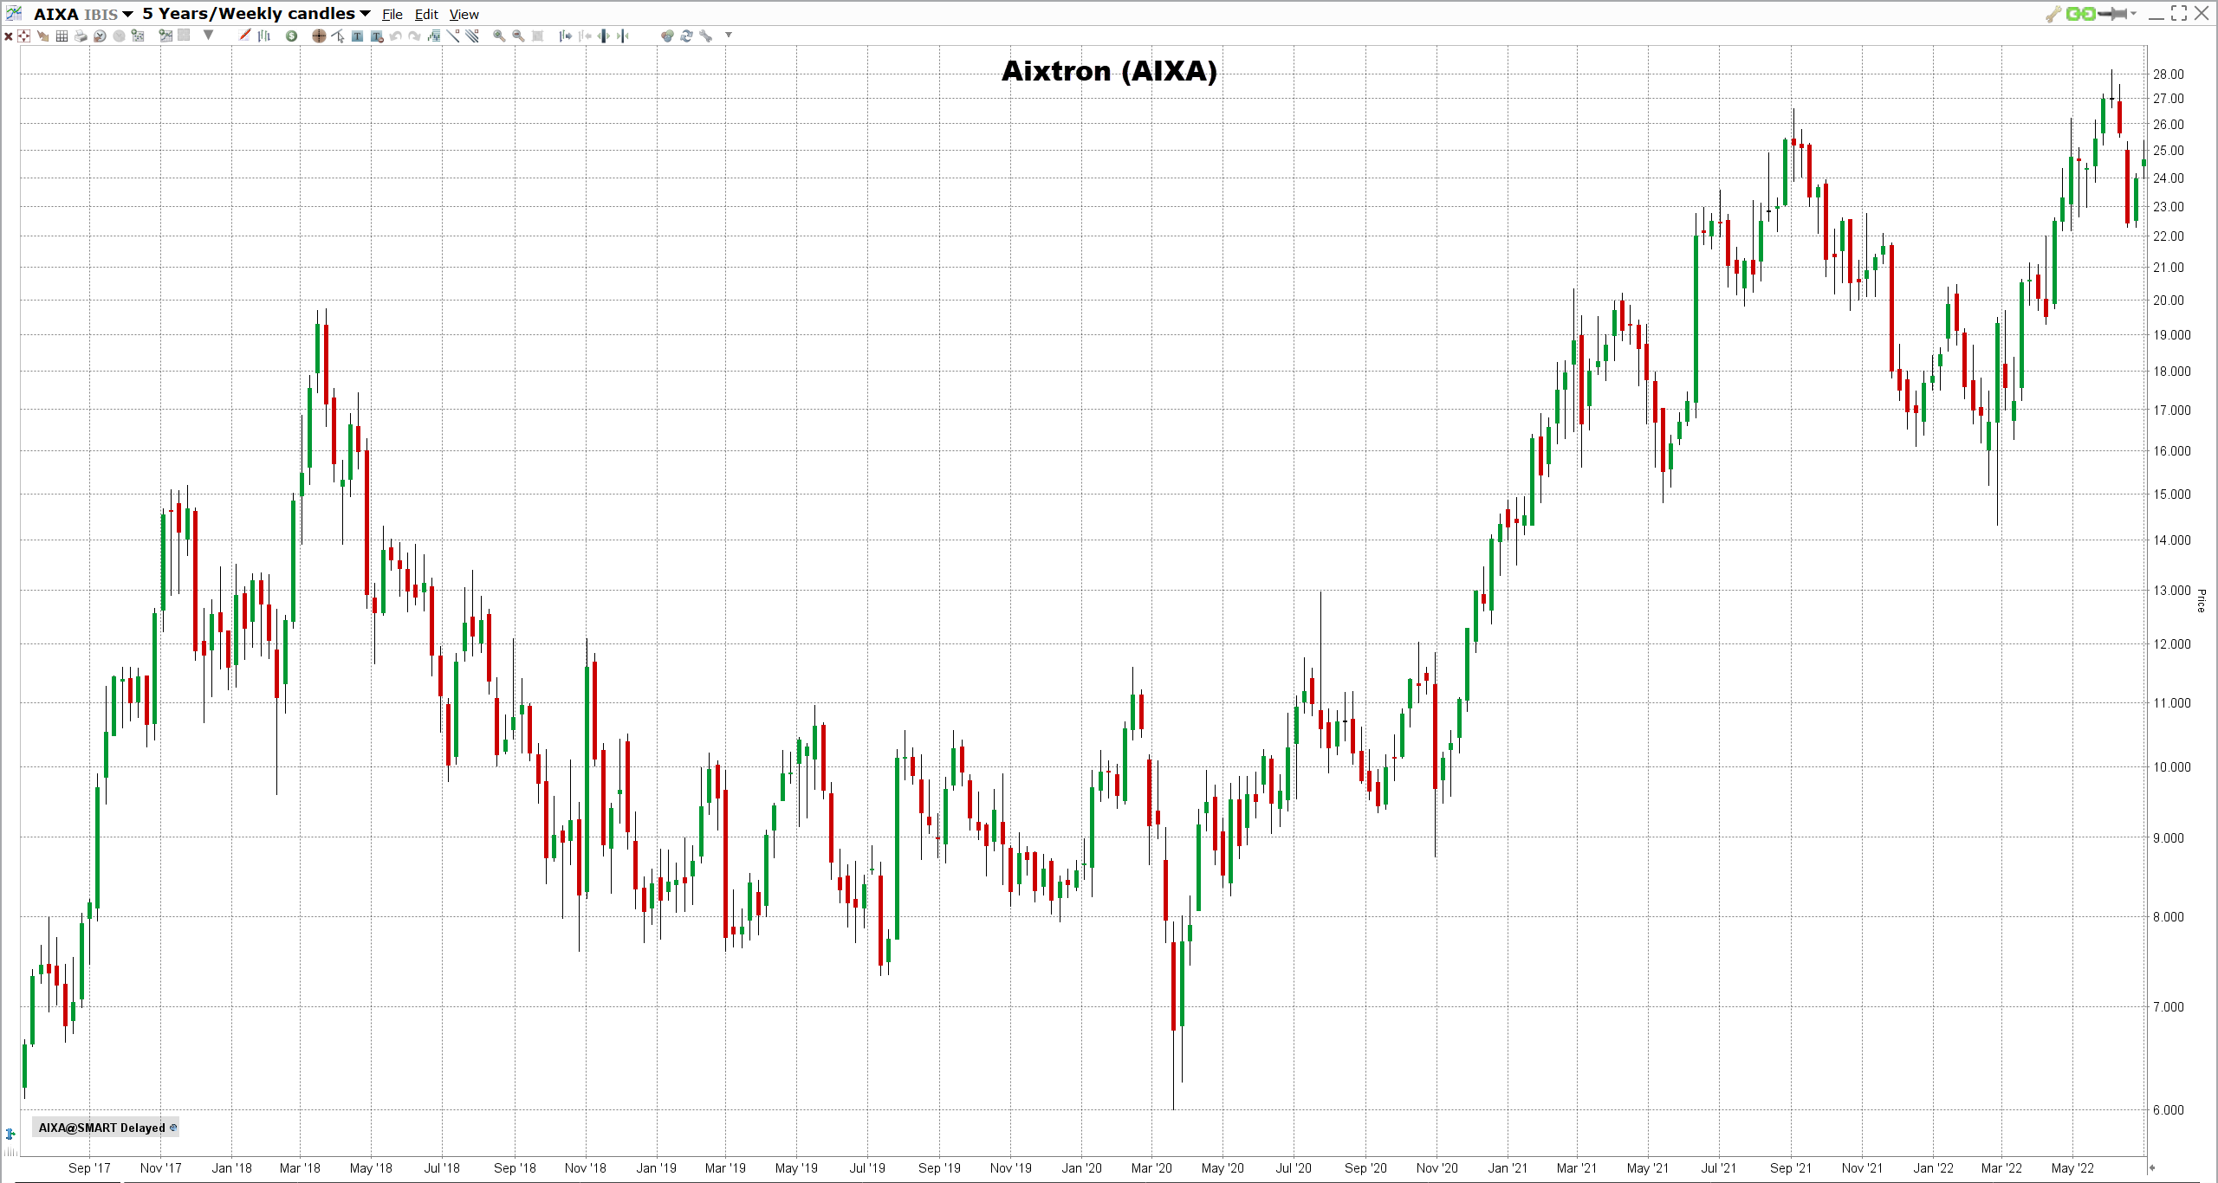Click the green dollar sign icon
The width and height of the screenshot is (2218, 1183).
pyautogui.click(x=291, y=36)
